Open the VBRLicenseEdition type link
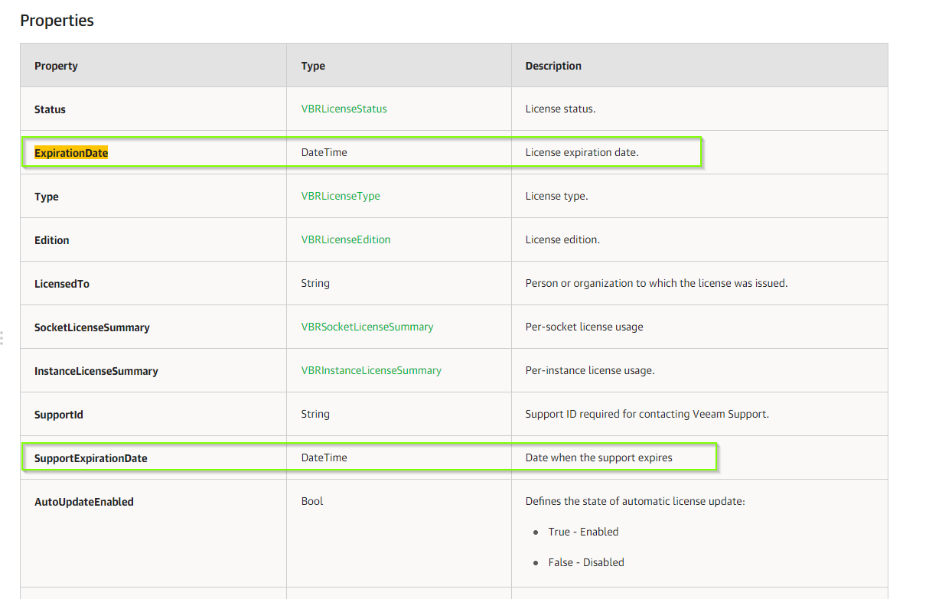Image resolution: width=942 pixels, height=599 pixels. pyautogui.click(x=344, y=239)
